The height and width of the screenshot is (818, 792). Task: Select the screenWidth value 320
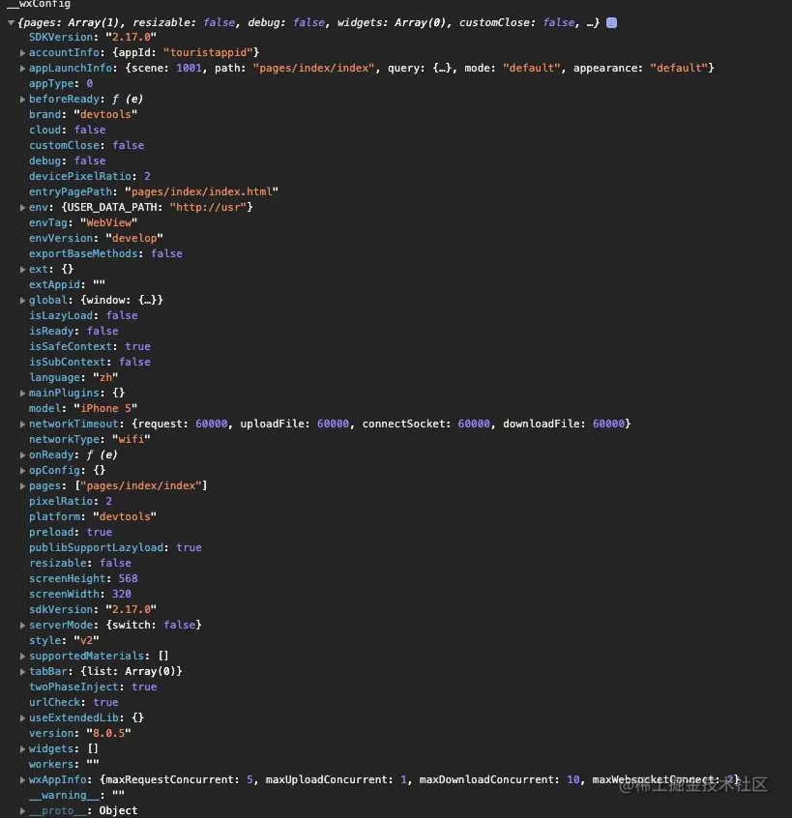pyautogui.click(x=122, y=594)
